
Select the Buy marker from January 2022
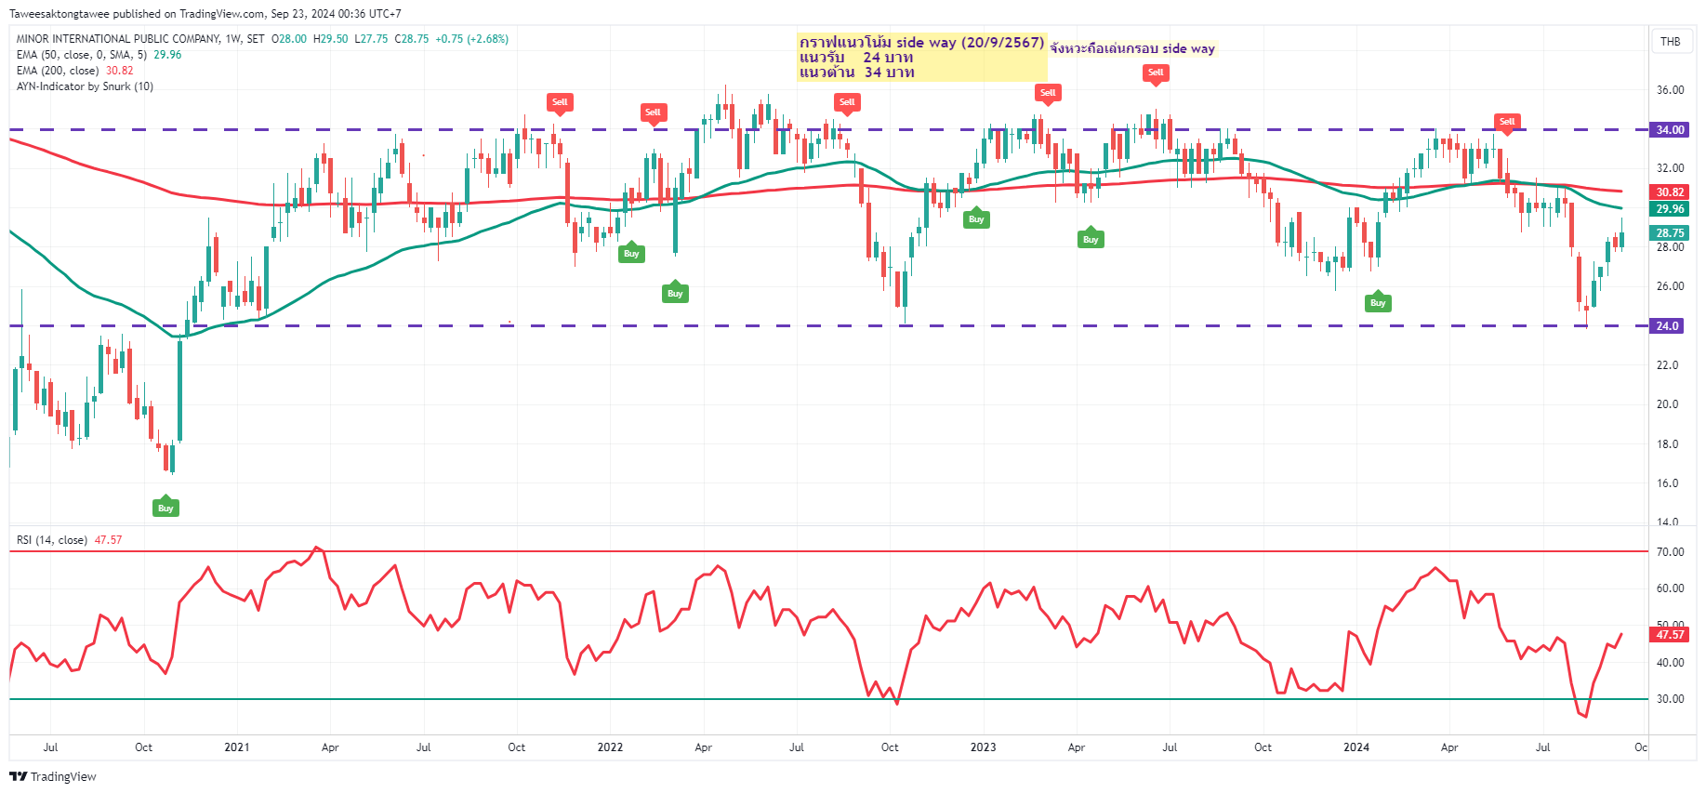pos(631,253)
